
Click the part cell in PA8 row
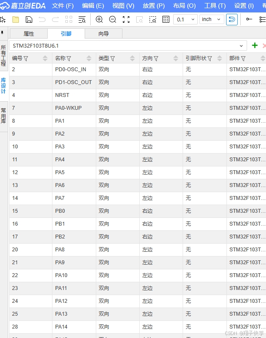tap(246, 250)
